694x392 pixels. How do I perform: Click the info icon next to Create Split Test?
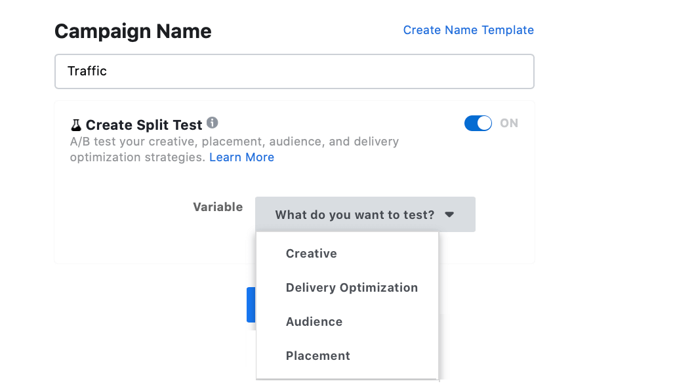[x=212, y=123]
